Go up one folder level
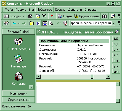Image resolution: width=122 pixels, height=111 pixels. click(31, 23)
